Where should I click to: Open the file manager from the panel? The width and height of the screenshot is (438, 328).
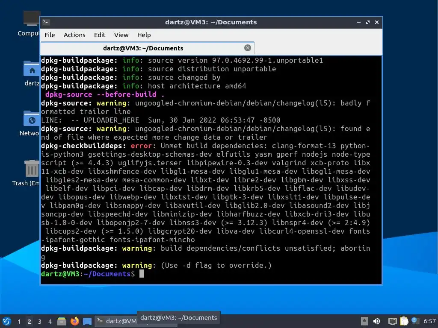[x=62, y=321]
